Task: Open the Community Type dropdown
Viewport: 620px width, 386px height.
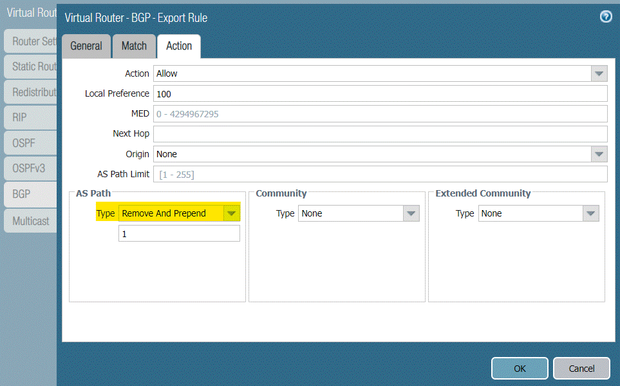Action: click(x=411, y=213)
